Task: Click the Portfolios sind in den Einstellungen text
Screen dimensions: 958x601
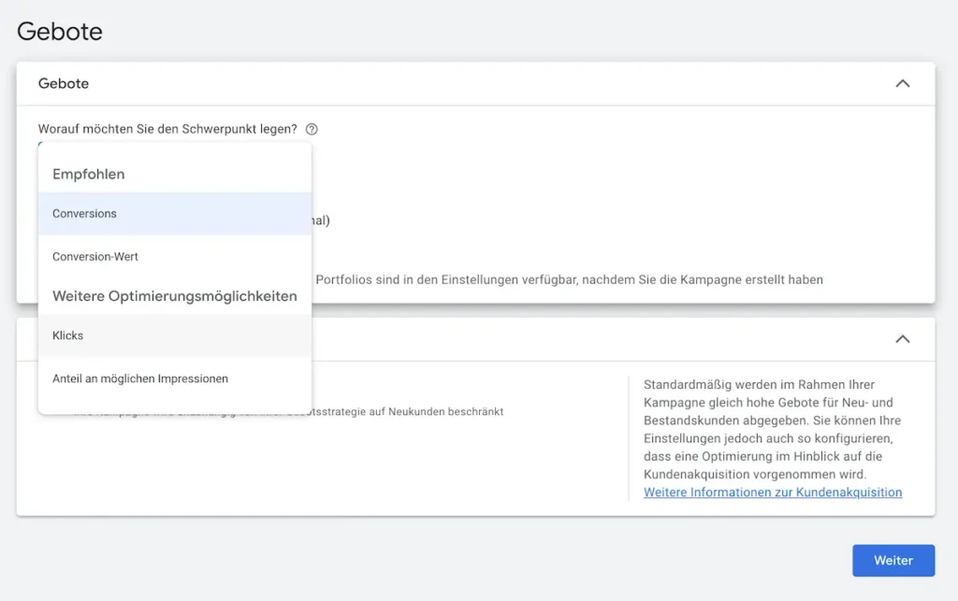Action: pyautogui.click(x=569, y=280)
